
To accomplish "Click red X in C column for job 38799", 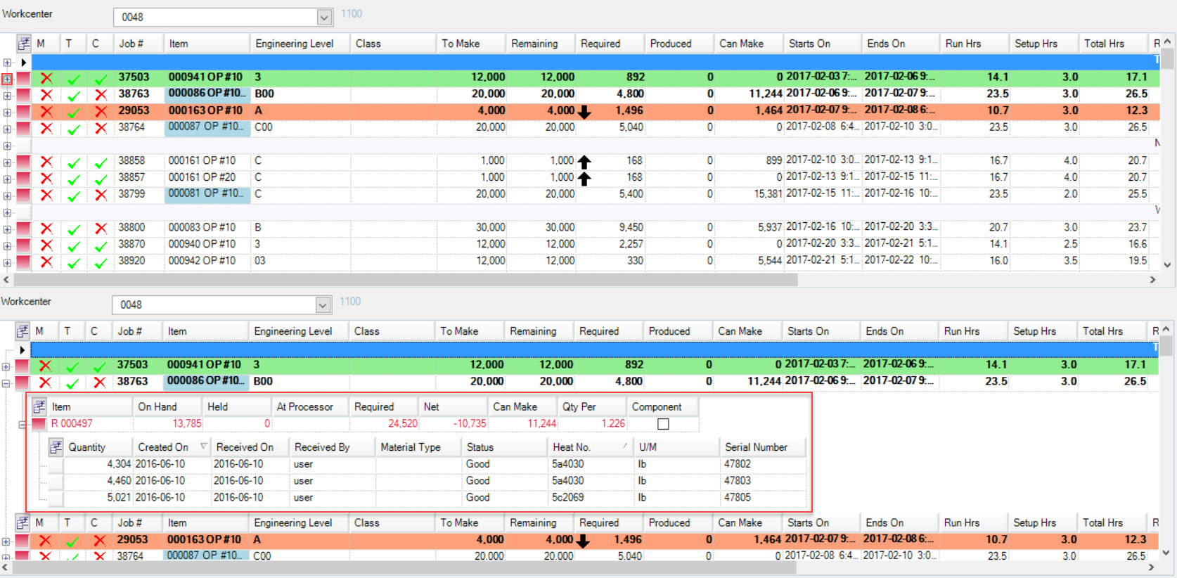I will click(101, 195).
